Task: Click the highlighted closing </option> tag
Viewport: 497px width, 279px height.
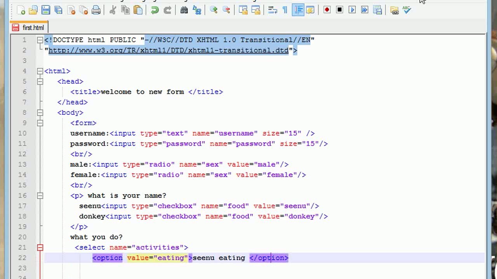Action: tap(269, 258)
